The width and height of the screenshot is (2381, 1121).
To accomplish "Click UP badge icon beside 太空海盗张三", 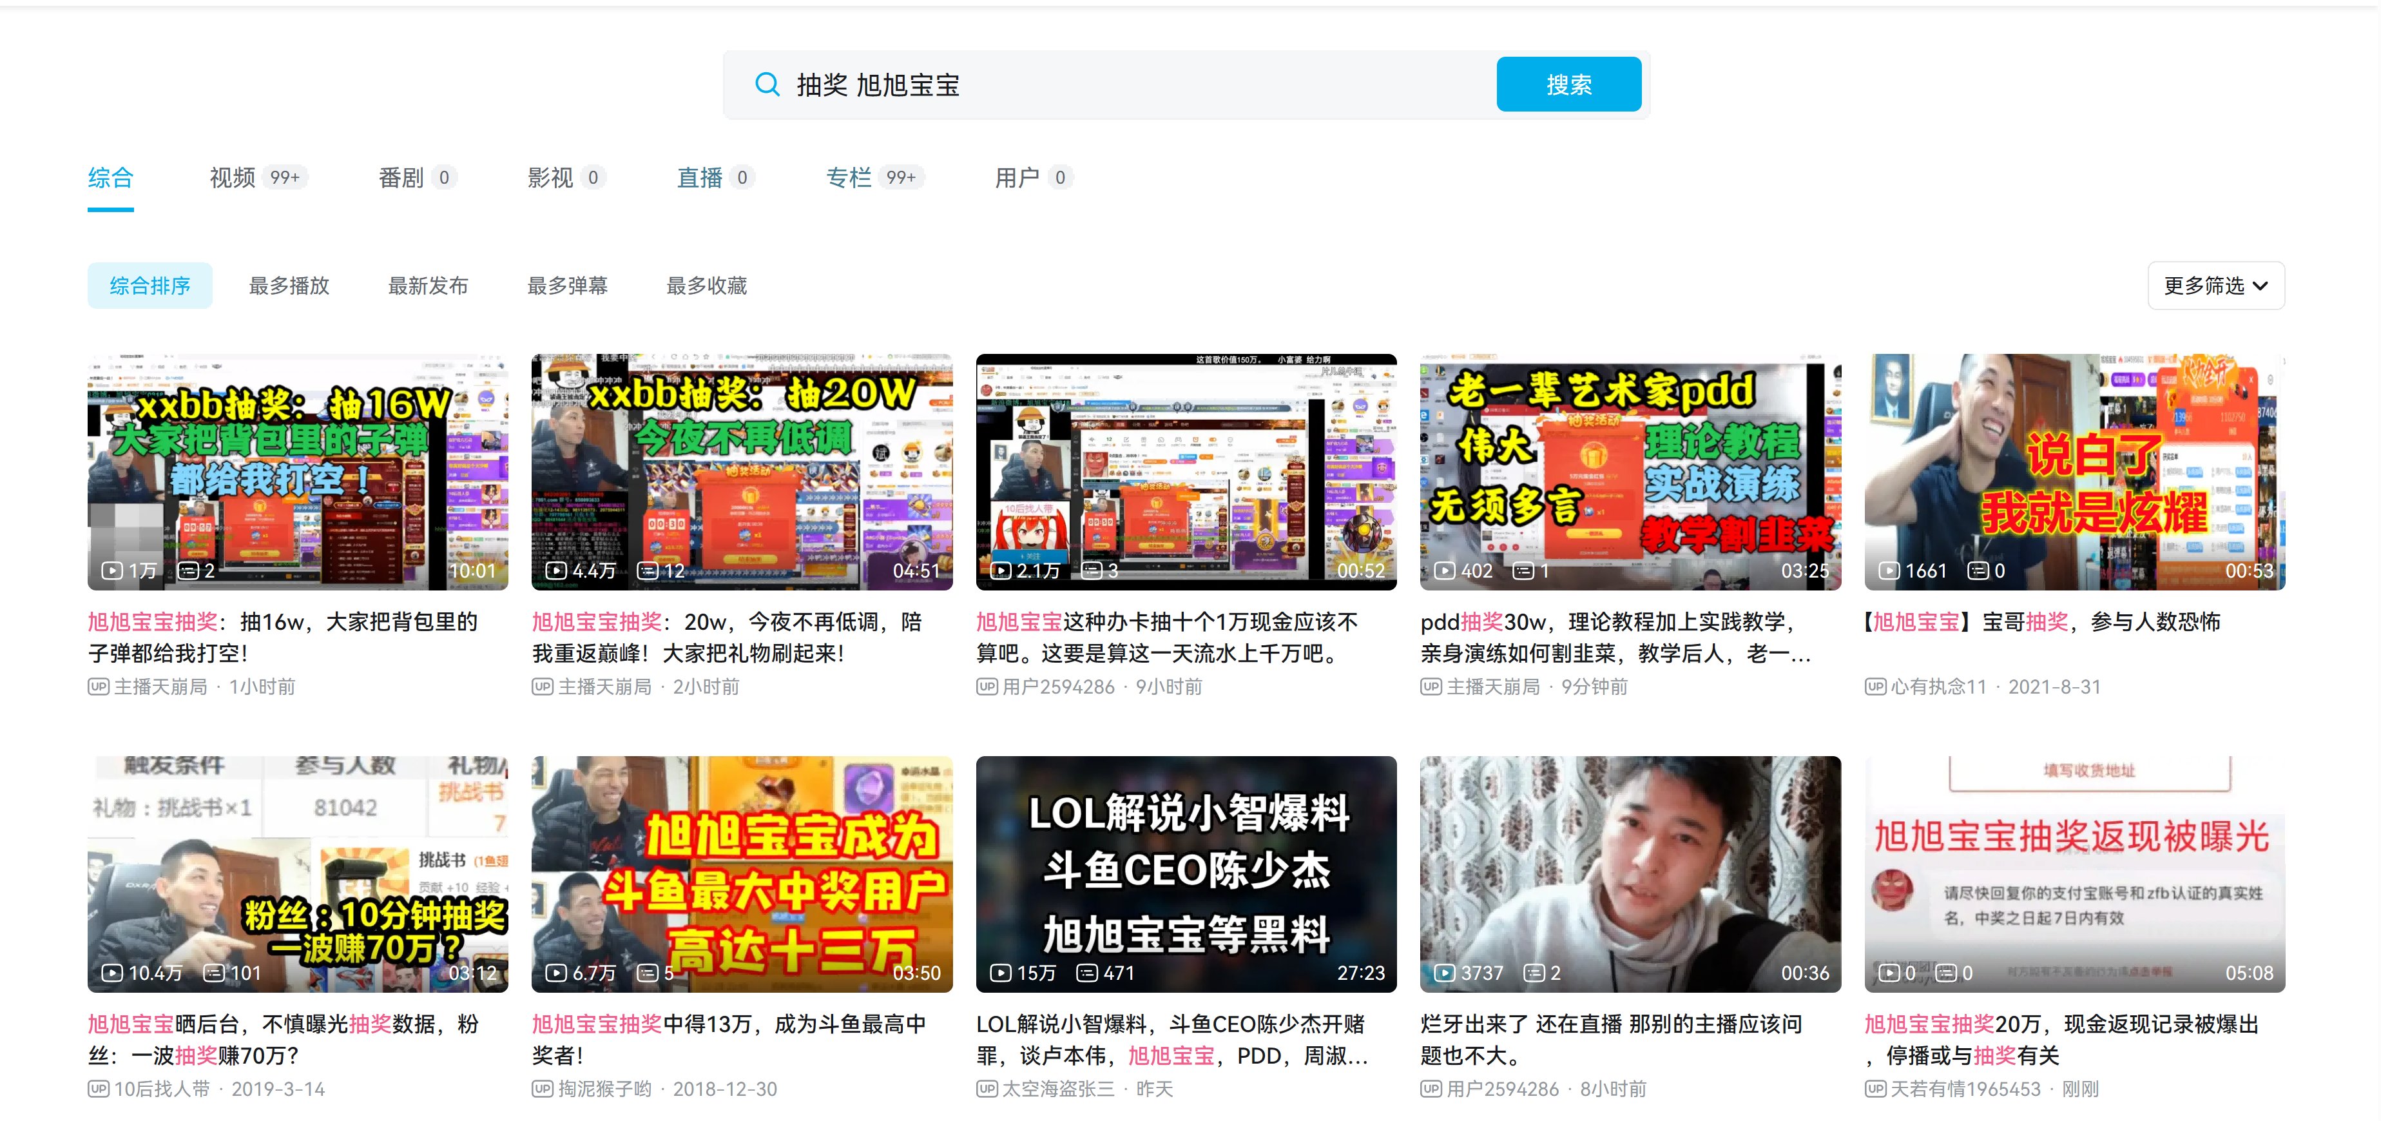I will pyautogui.click(x=987, y=1089).
